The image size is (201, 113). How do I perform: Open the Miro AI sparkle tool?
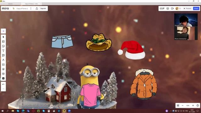pyautogui.click(x=3, y=31)
